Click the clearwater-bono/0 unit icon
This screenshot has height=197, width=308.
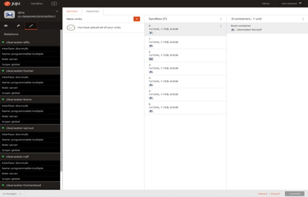point(233,30)
